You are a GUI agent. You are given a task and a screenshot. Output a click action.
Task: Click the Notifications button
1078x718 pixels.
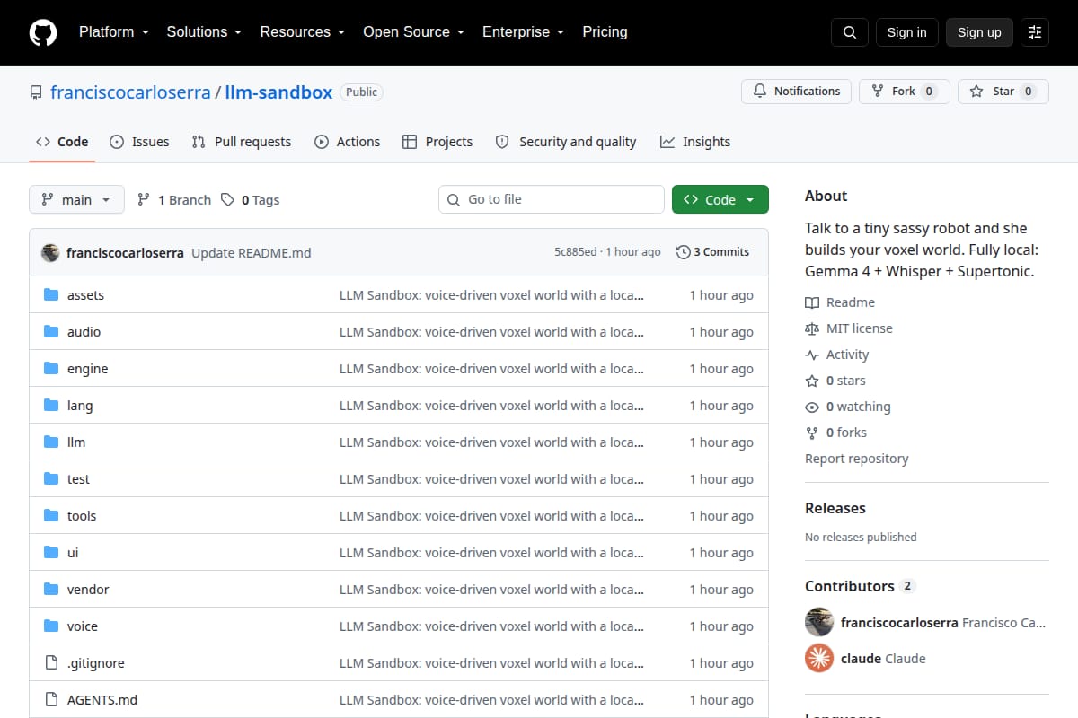796,92
